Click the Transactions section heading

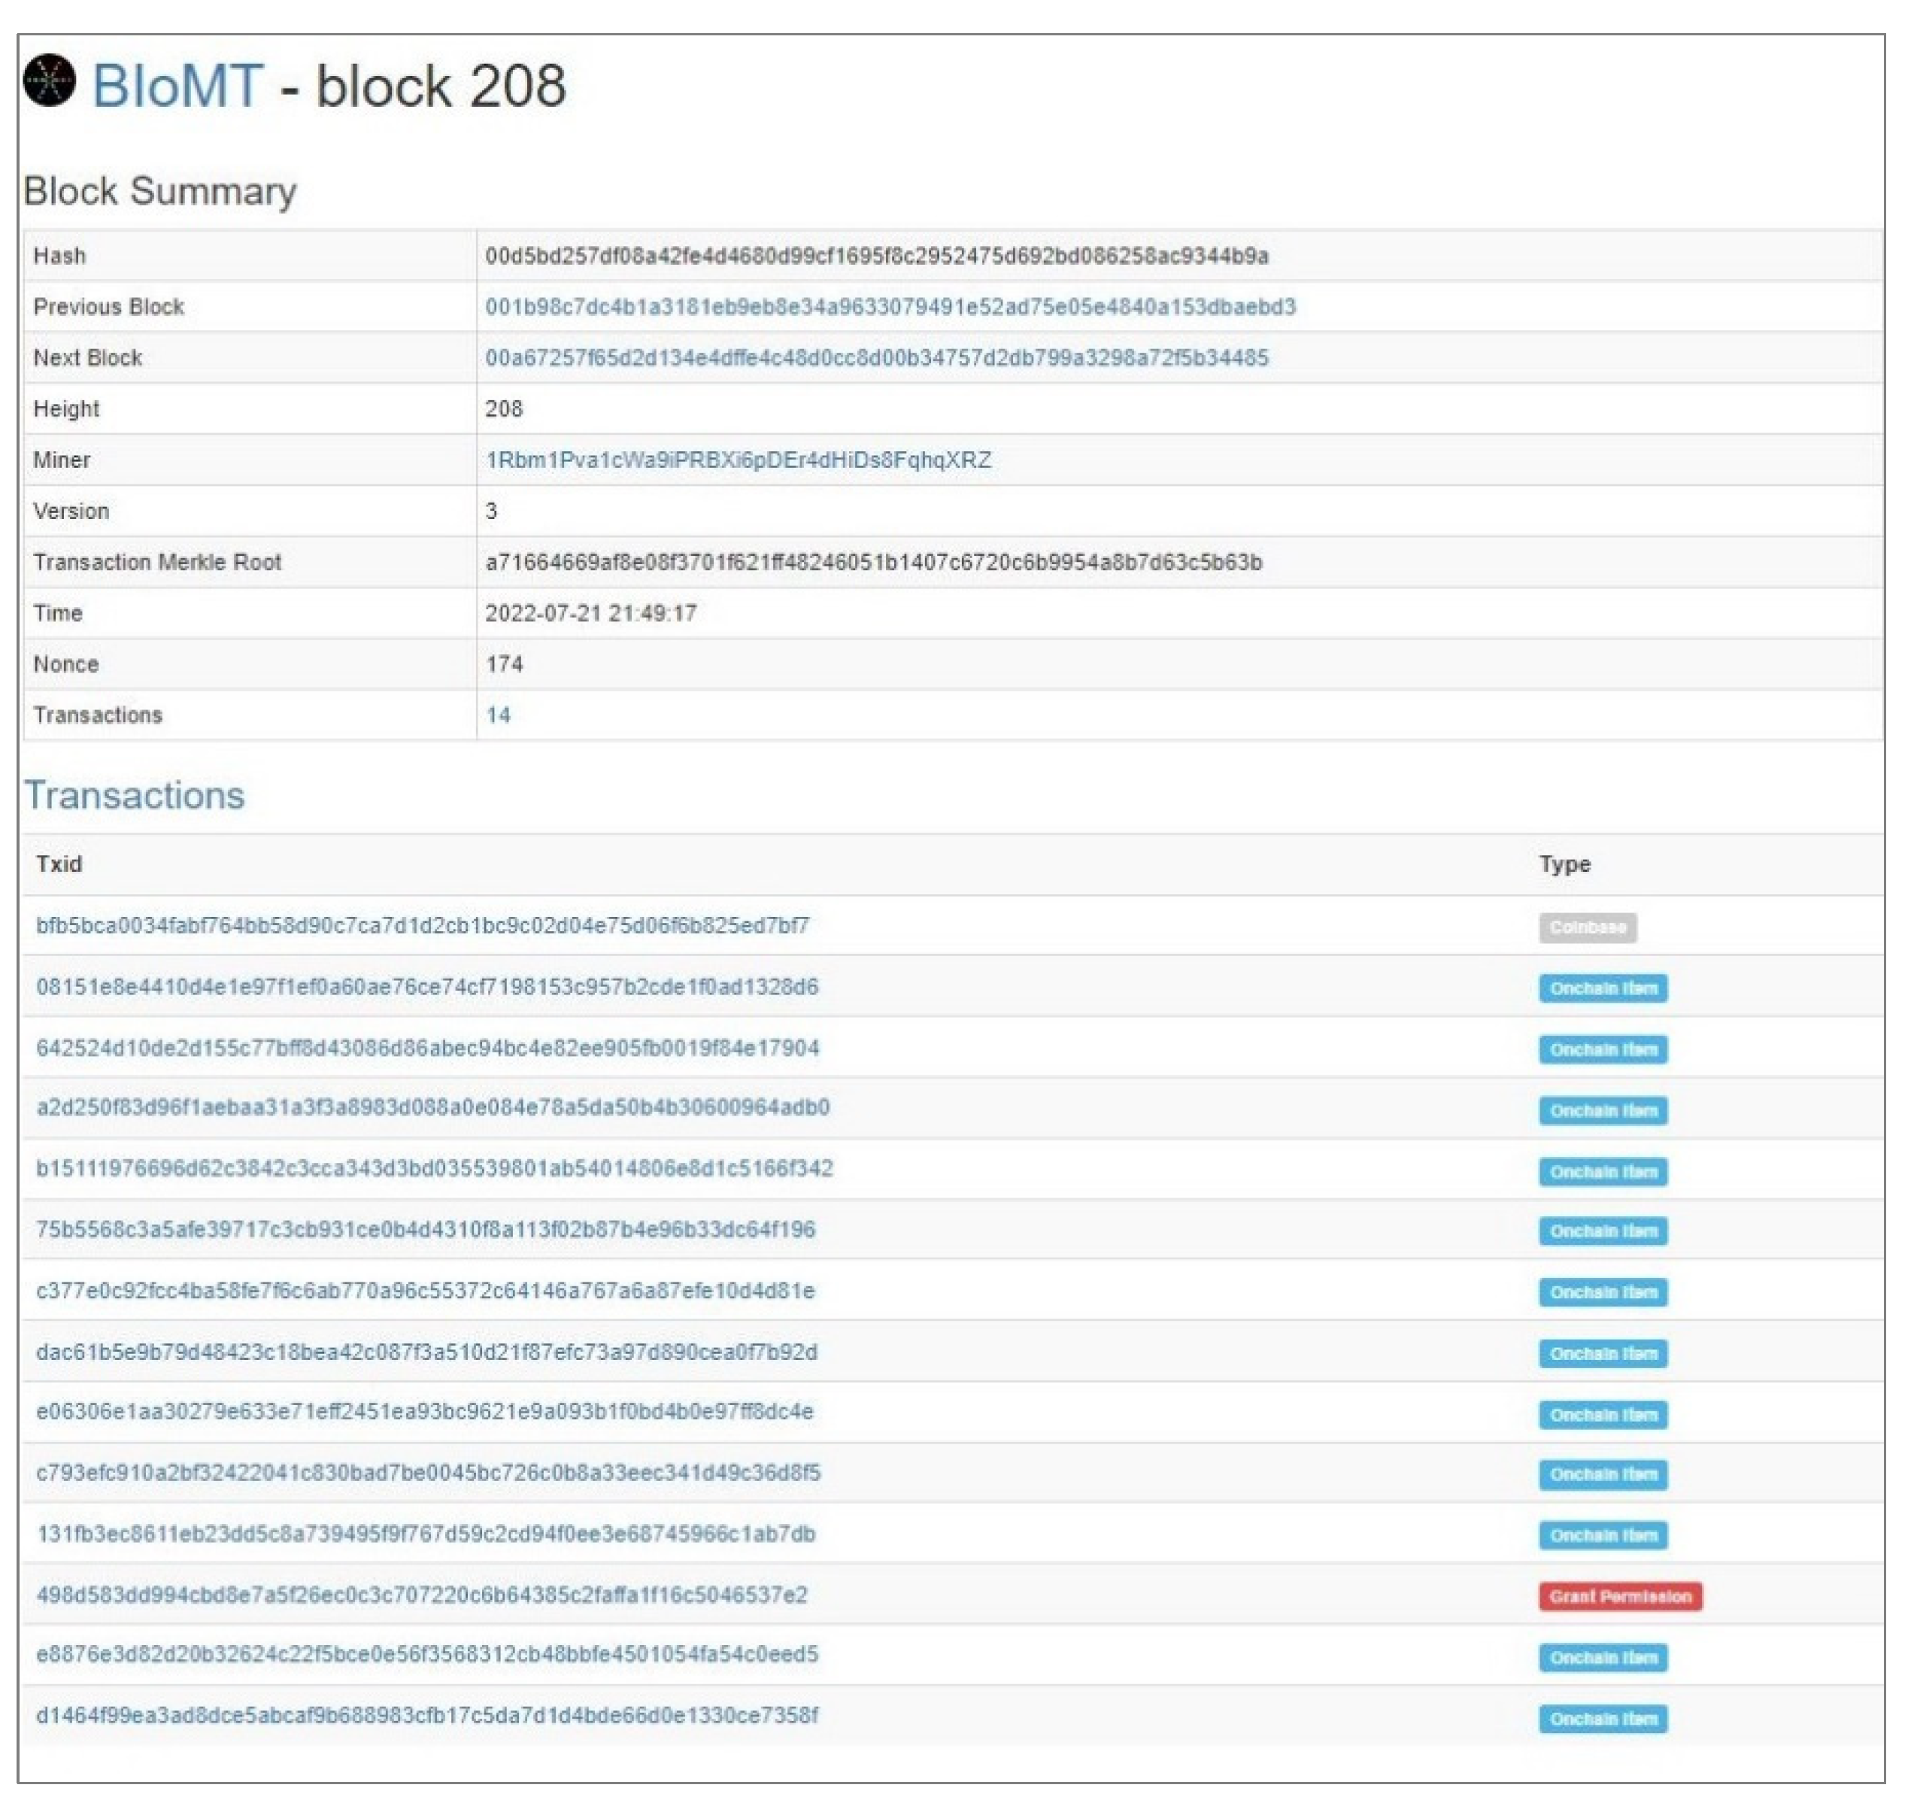click(134, 796)
